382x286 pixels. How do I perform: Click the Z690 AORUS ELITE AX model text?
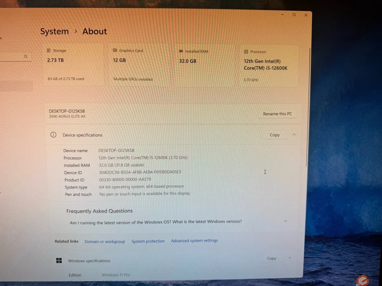67,117
